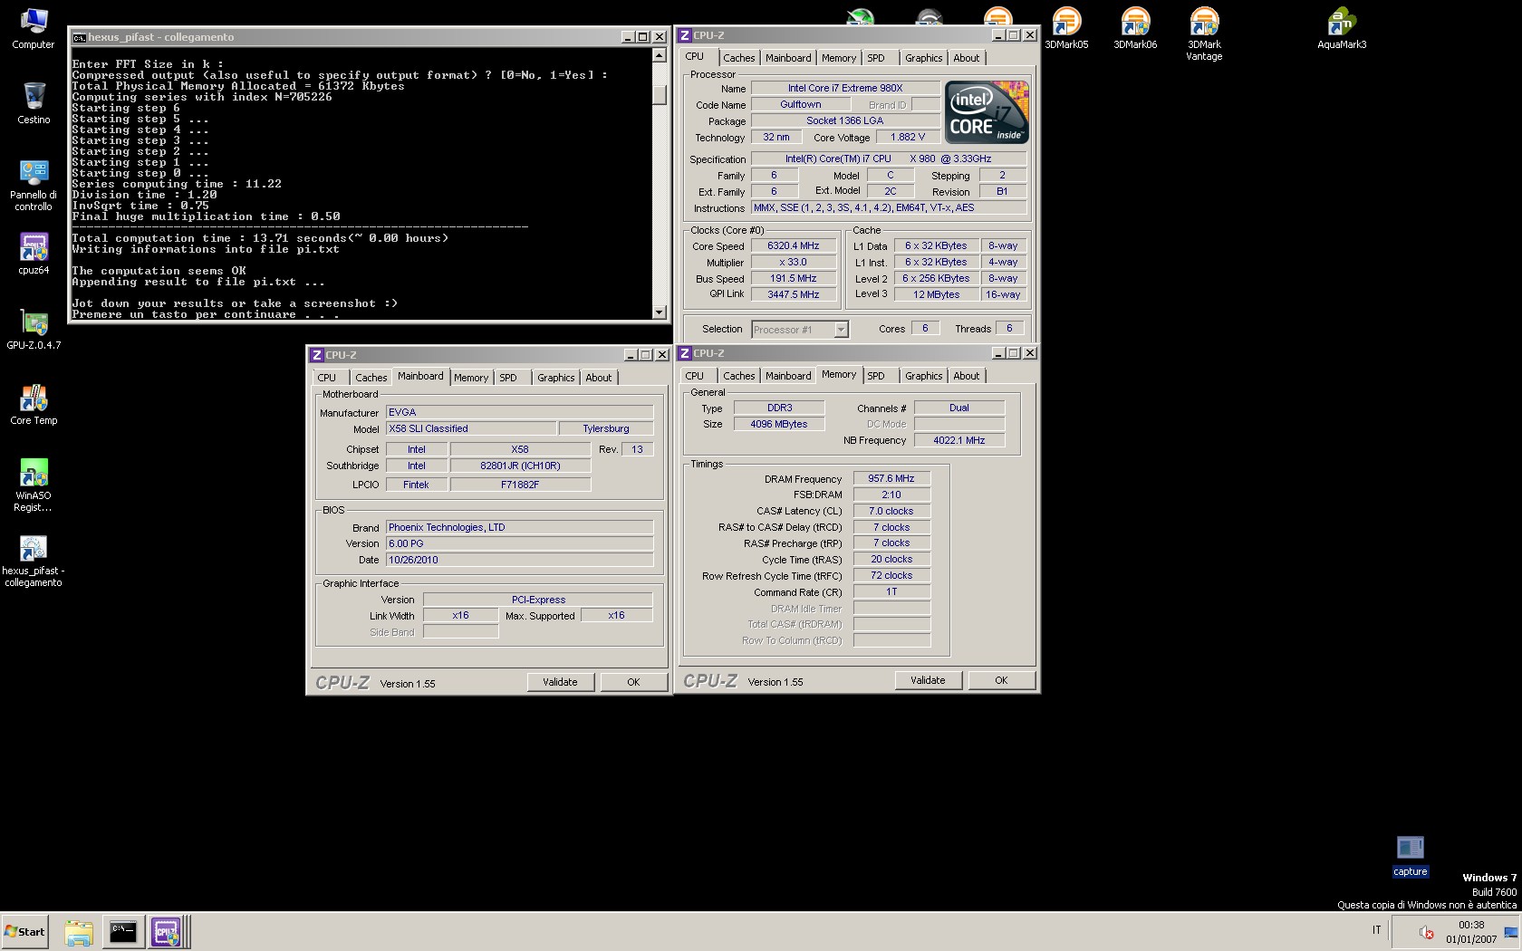Open the Computer desktop icon
1522x951 pixels.
click(x=33, y=29)
